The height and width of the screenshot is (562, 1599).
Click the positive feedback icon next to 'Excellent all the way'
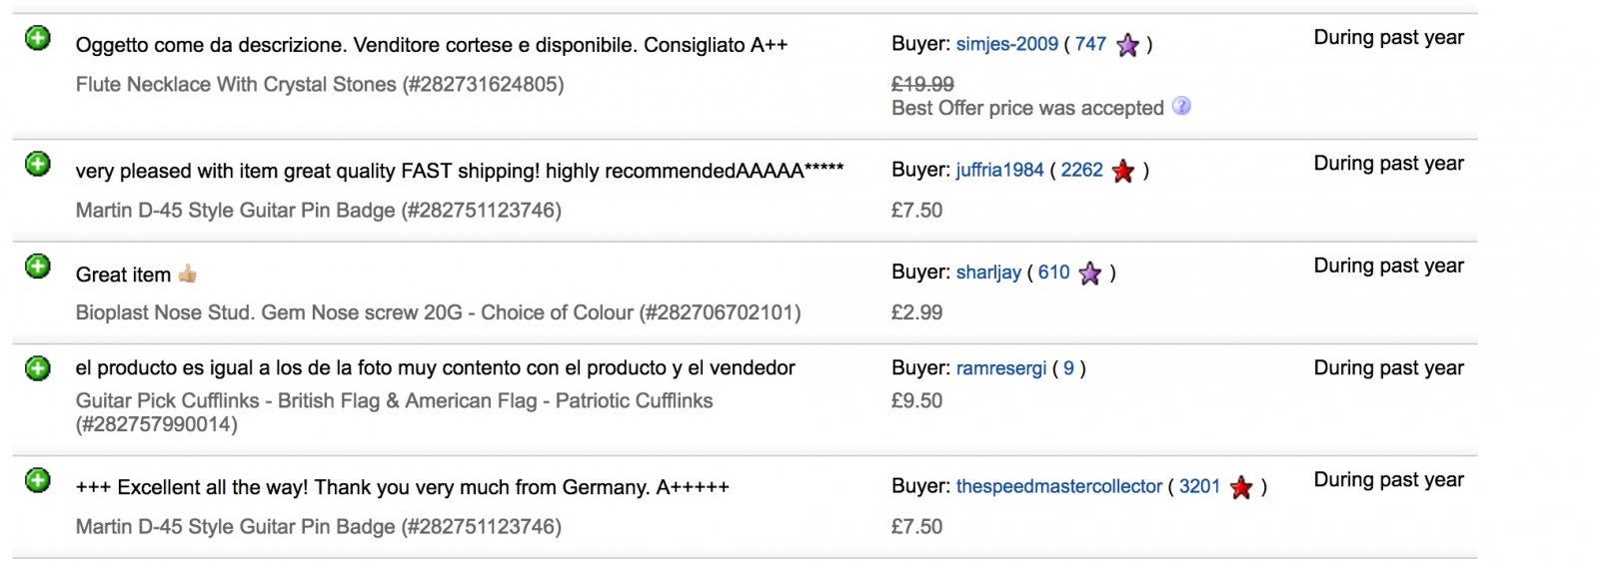[x=38, y=480]
